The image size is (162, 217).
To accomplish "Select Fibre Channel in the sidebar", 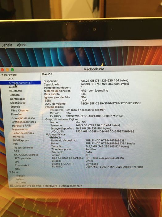I will click(20, 111).
